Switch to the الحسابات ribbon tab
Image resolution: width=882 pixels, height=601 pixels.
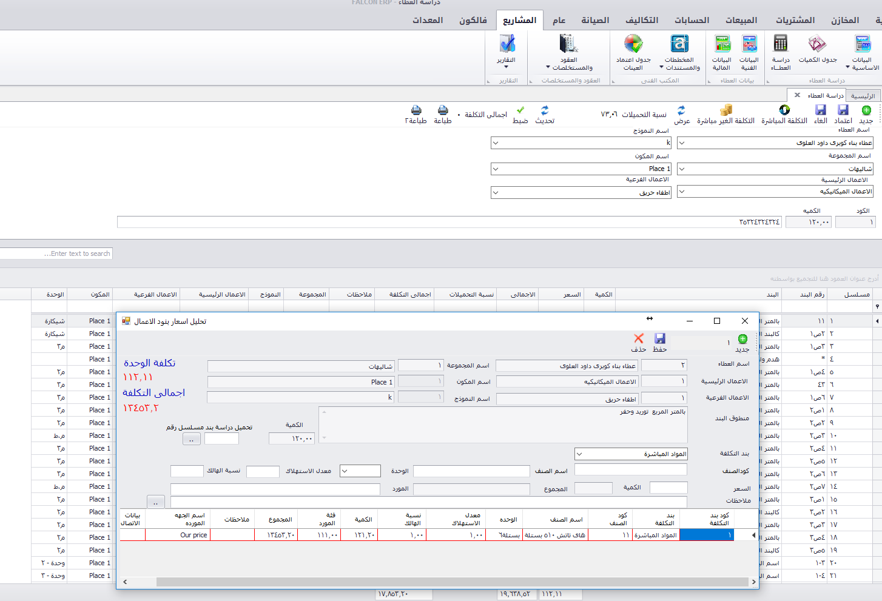[x=692, y=21]
